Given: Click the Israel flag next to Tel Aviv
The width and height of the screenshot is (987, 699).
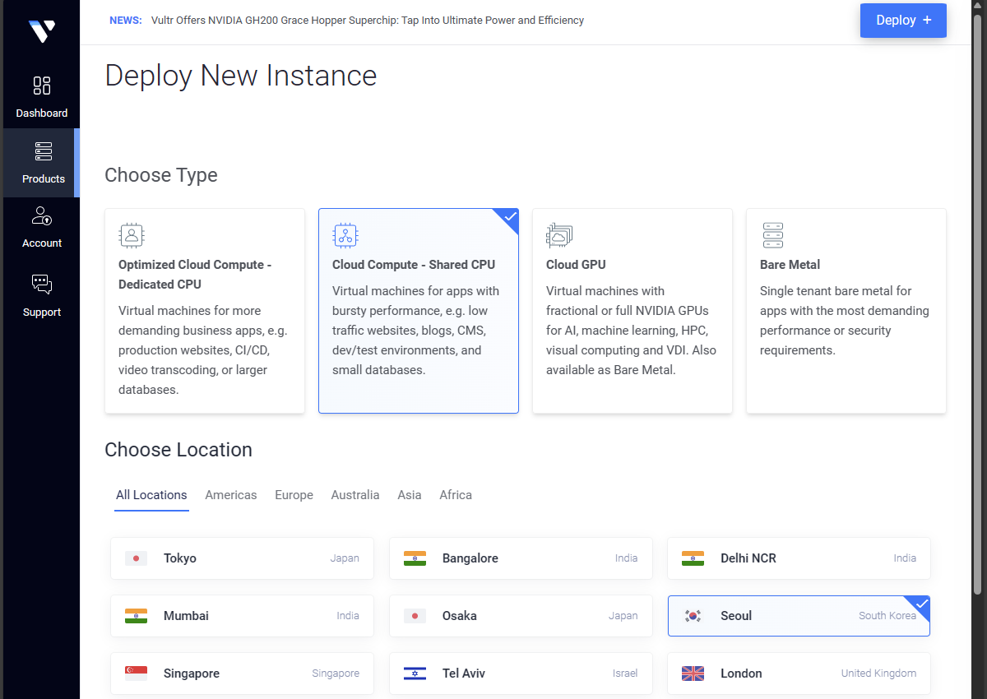Looking at the screenshot, I should (x=415, y=674).
